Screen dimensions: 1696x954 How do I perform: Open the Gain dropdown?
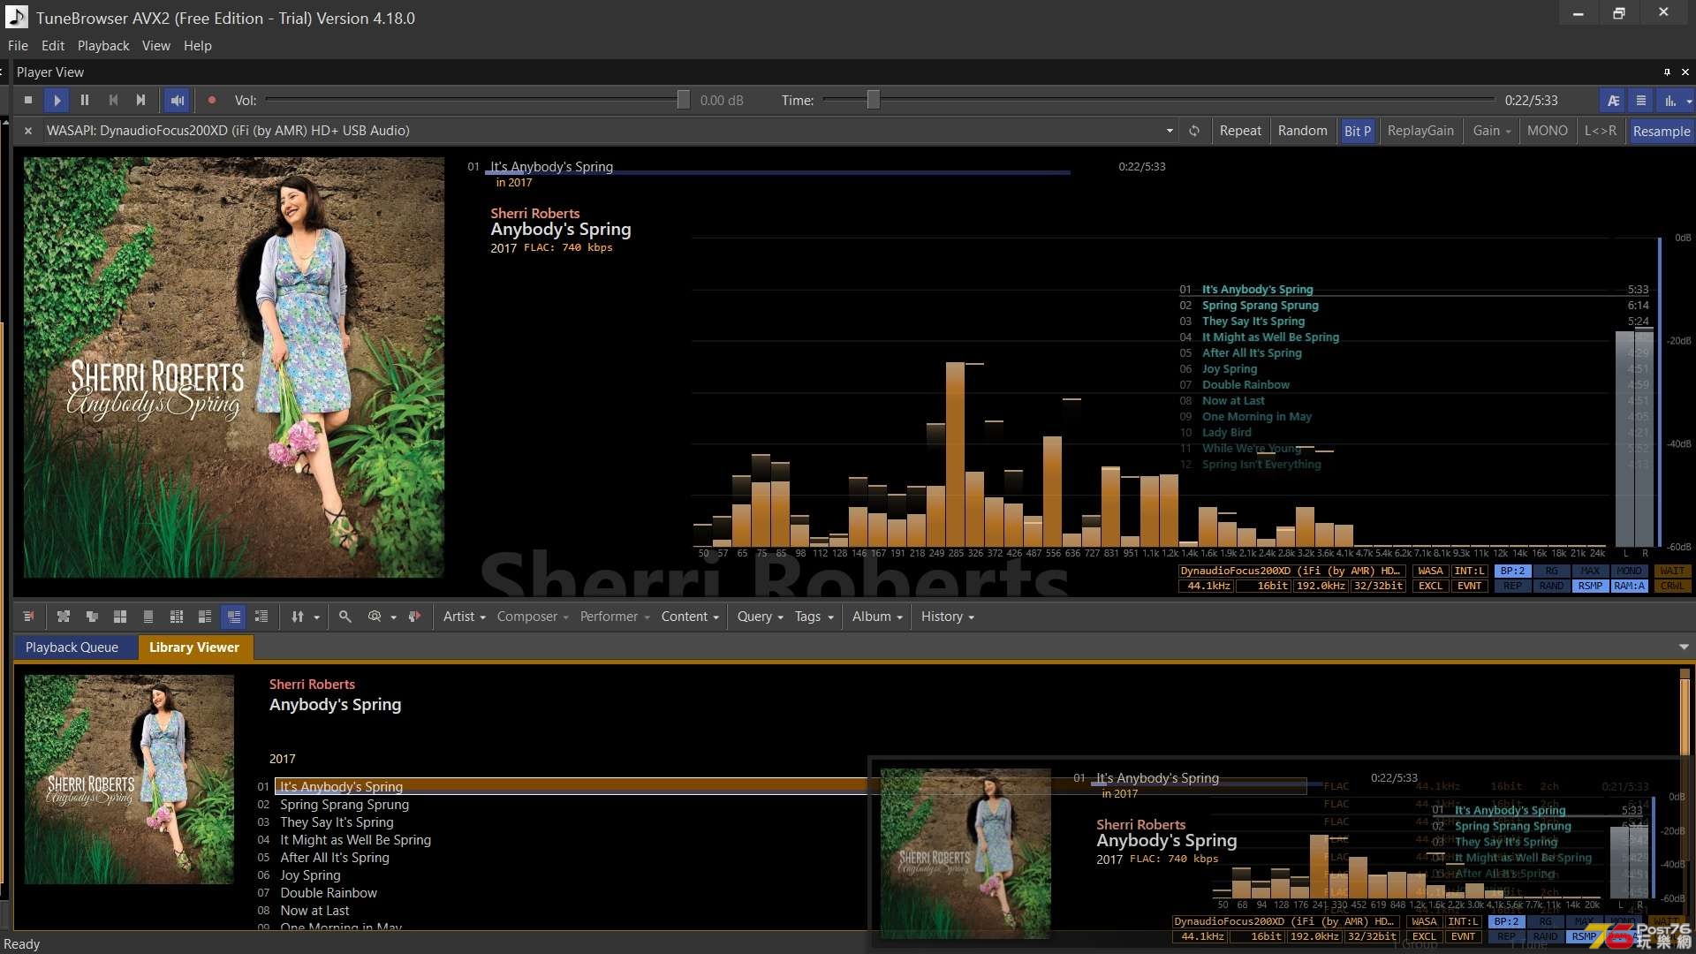coord(1491,131)
